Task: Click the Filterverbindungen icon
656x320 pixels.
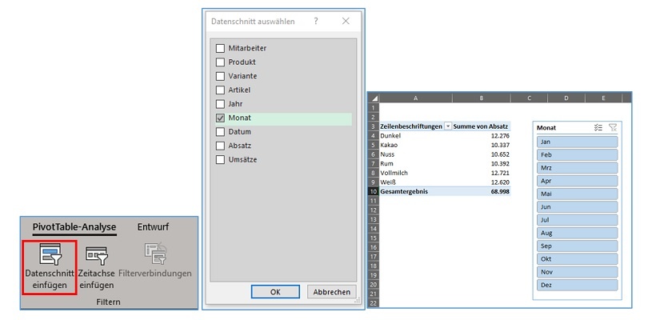Action: (154, 255)
